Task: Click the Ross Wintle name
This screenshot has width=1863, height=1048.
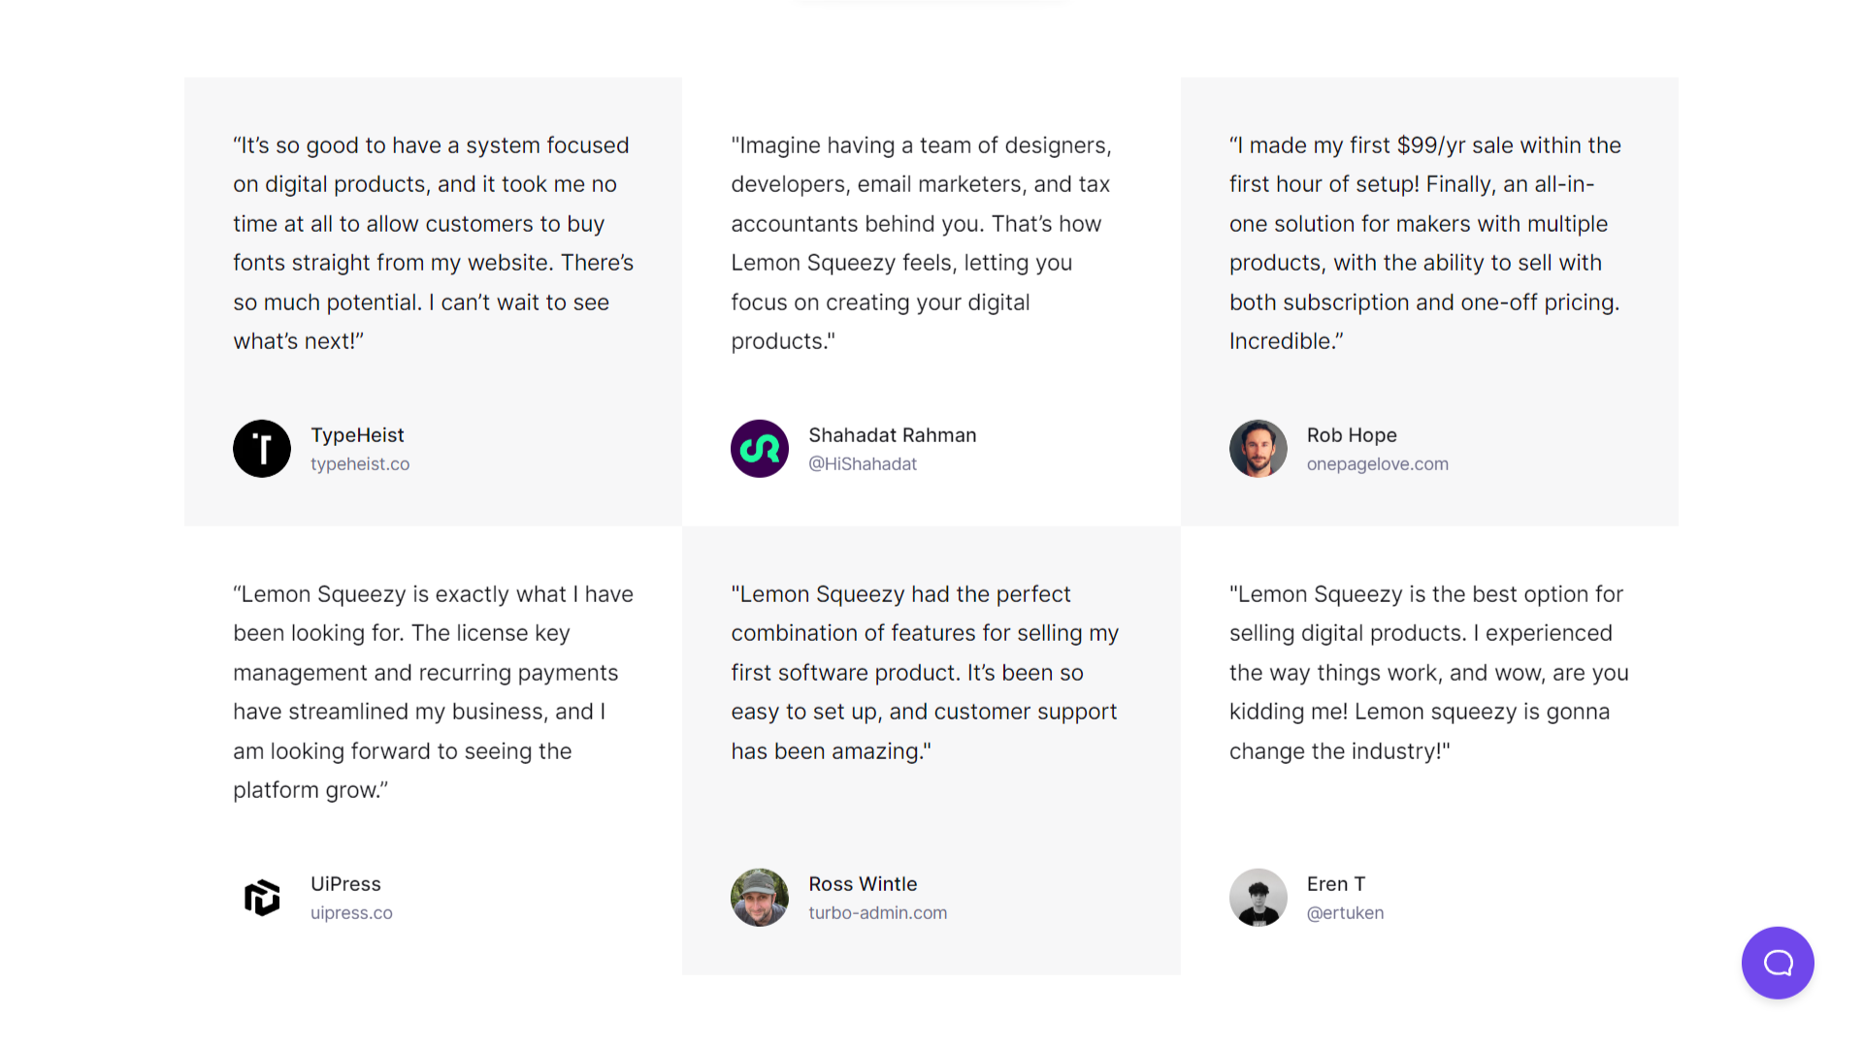Action: click(x=863, y=884)
